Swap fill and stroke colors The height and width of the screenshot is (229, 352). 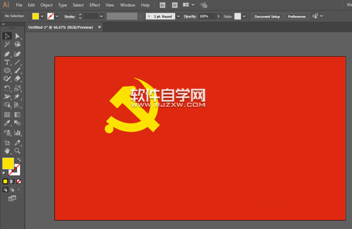tap(19, 160)
